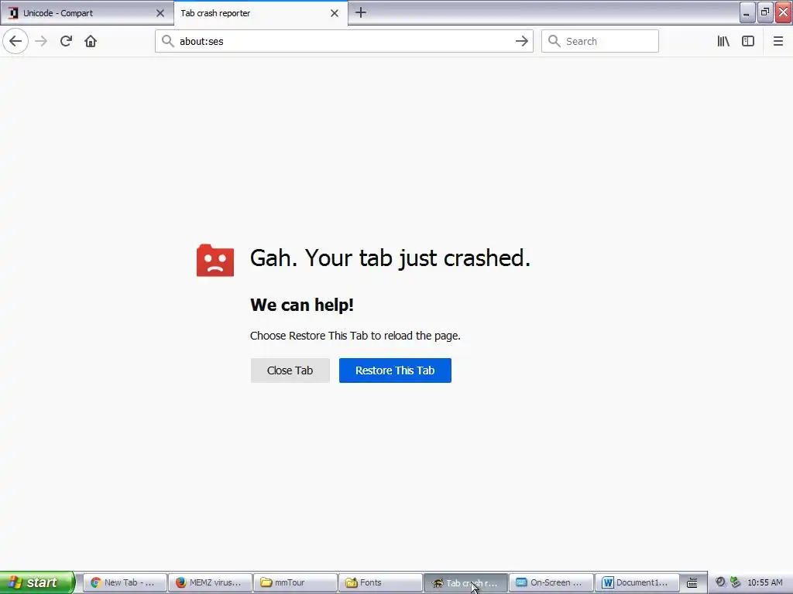Viewport: 793px width, 594px height.
Task: Click the forward navigation arrow
Action: click(x=41, y=41)
